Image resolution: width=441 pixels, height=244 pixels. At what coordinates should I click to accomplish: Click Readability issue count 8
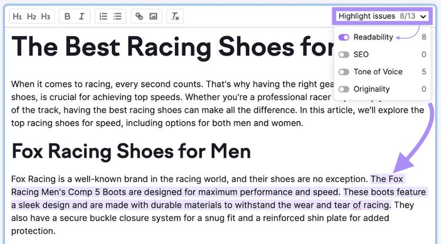pyautogui.click(x=424, y=38)
